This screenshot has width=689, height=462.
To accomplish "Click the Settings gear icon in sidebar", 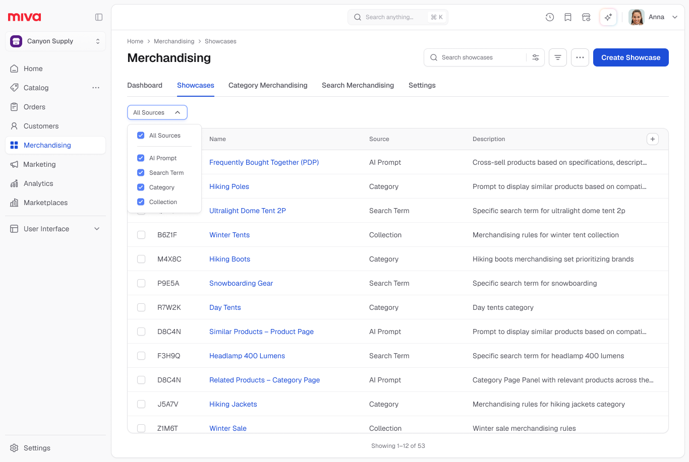I will (x=14, y=448).
